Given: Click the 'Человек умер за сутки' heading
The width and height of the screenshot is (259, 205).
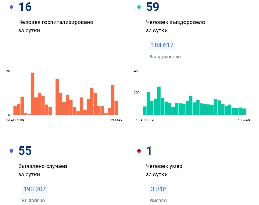Looking at the screenshot, I should coord(164,170).
